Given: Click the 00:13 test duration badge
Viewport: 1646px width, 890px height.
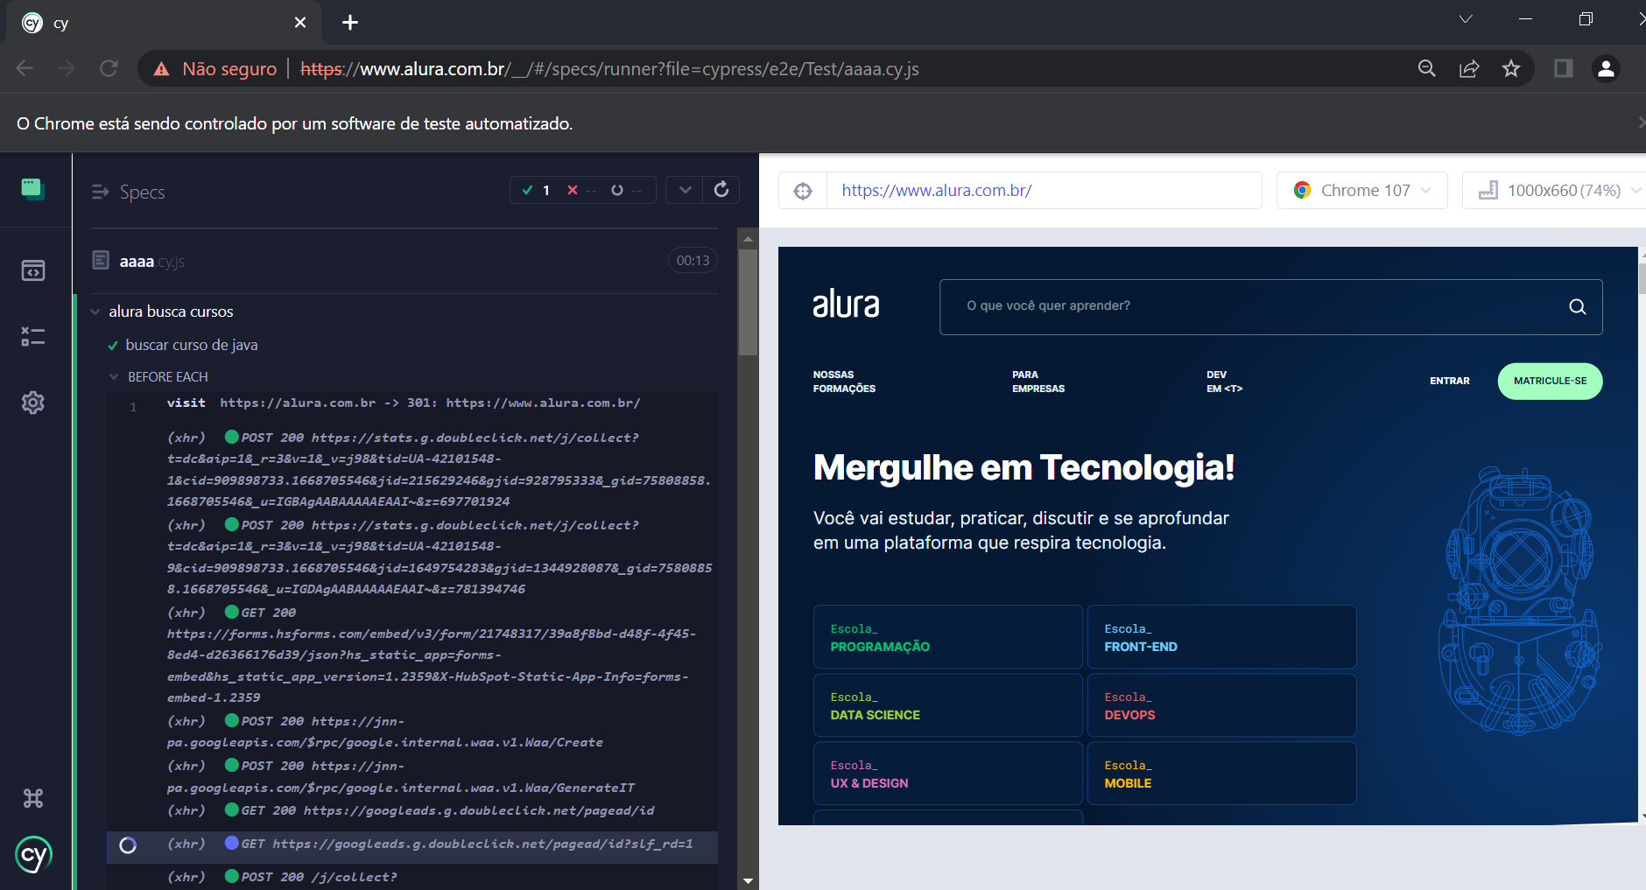Looking at the screenshot, I should pos(693,261).
